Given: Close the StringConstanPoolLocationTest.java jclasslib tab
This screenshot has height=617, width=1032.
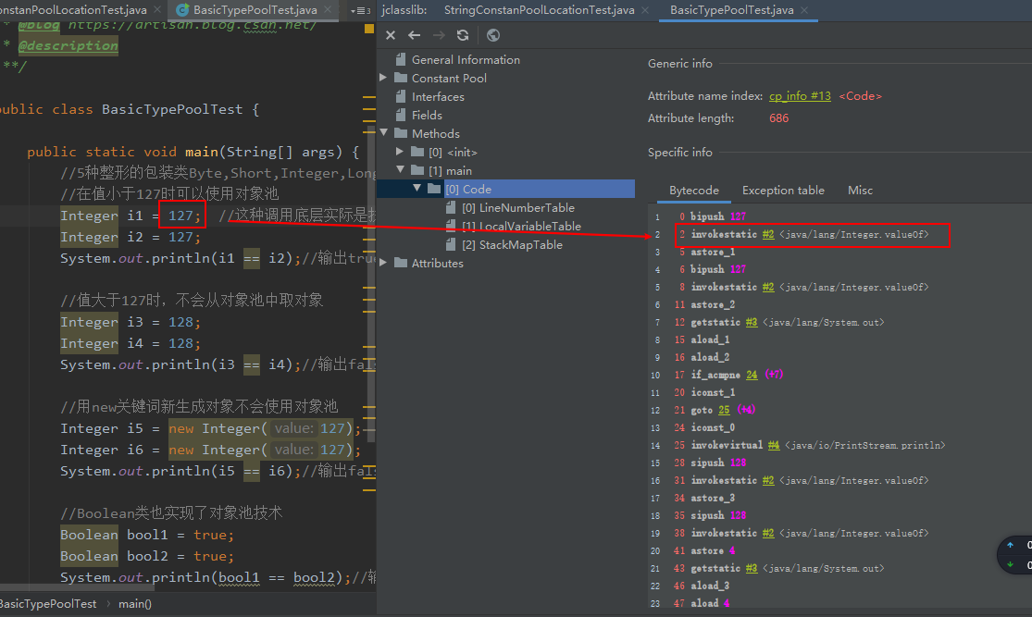Looking at the screenshot, I should coord(645,10).
